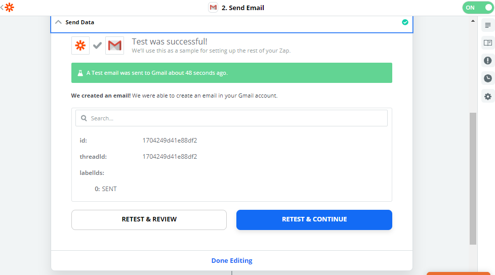Click the Zapier asterisk icon in test result

click(x=80, y=45)
